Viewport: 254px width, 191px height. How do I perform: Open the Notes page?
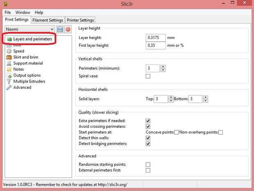[x=18, y=69]
